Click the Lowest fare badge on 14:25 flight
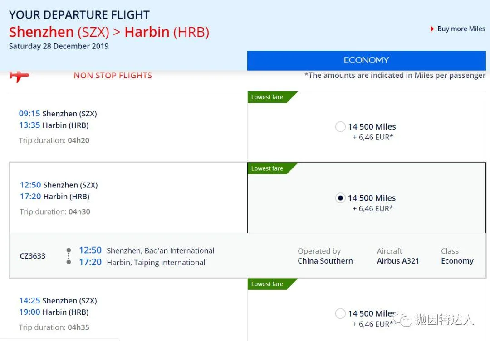Viewport: 490px width, 341px height. pos(268,284)
